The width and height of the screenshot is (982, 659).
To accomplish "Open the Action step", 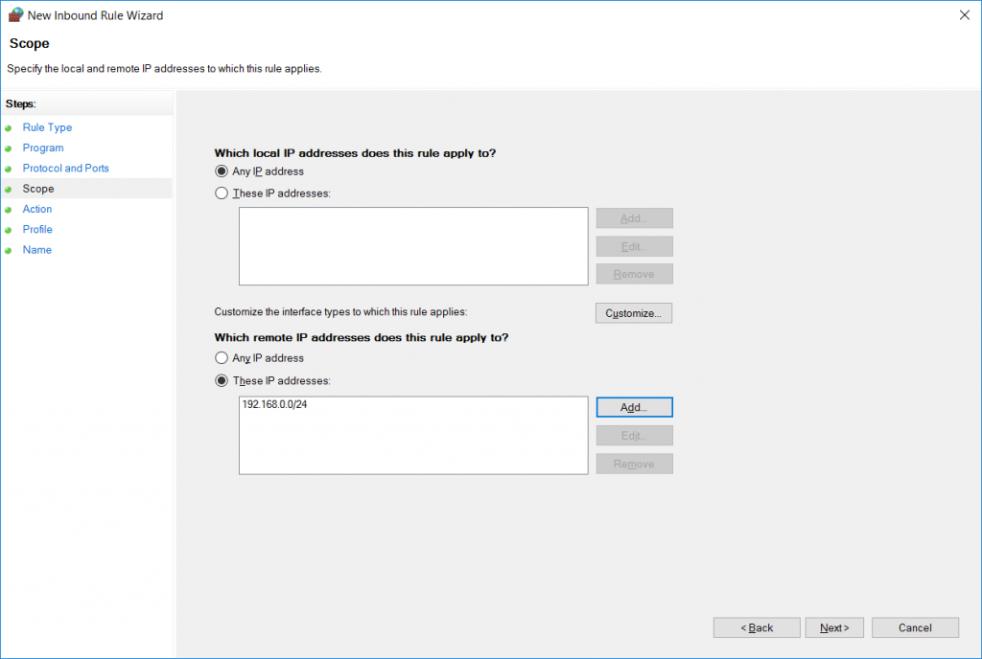I will (x=36, y=209).
